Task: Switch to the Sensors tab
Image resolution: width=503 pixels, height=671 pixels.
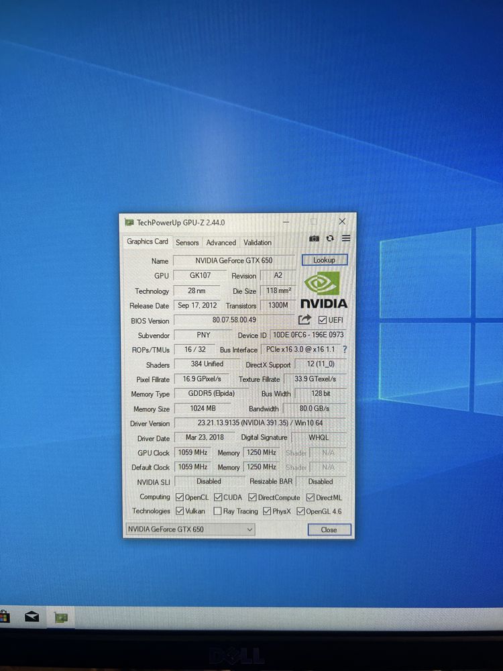Action: pos(187,242)
